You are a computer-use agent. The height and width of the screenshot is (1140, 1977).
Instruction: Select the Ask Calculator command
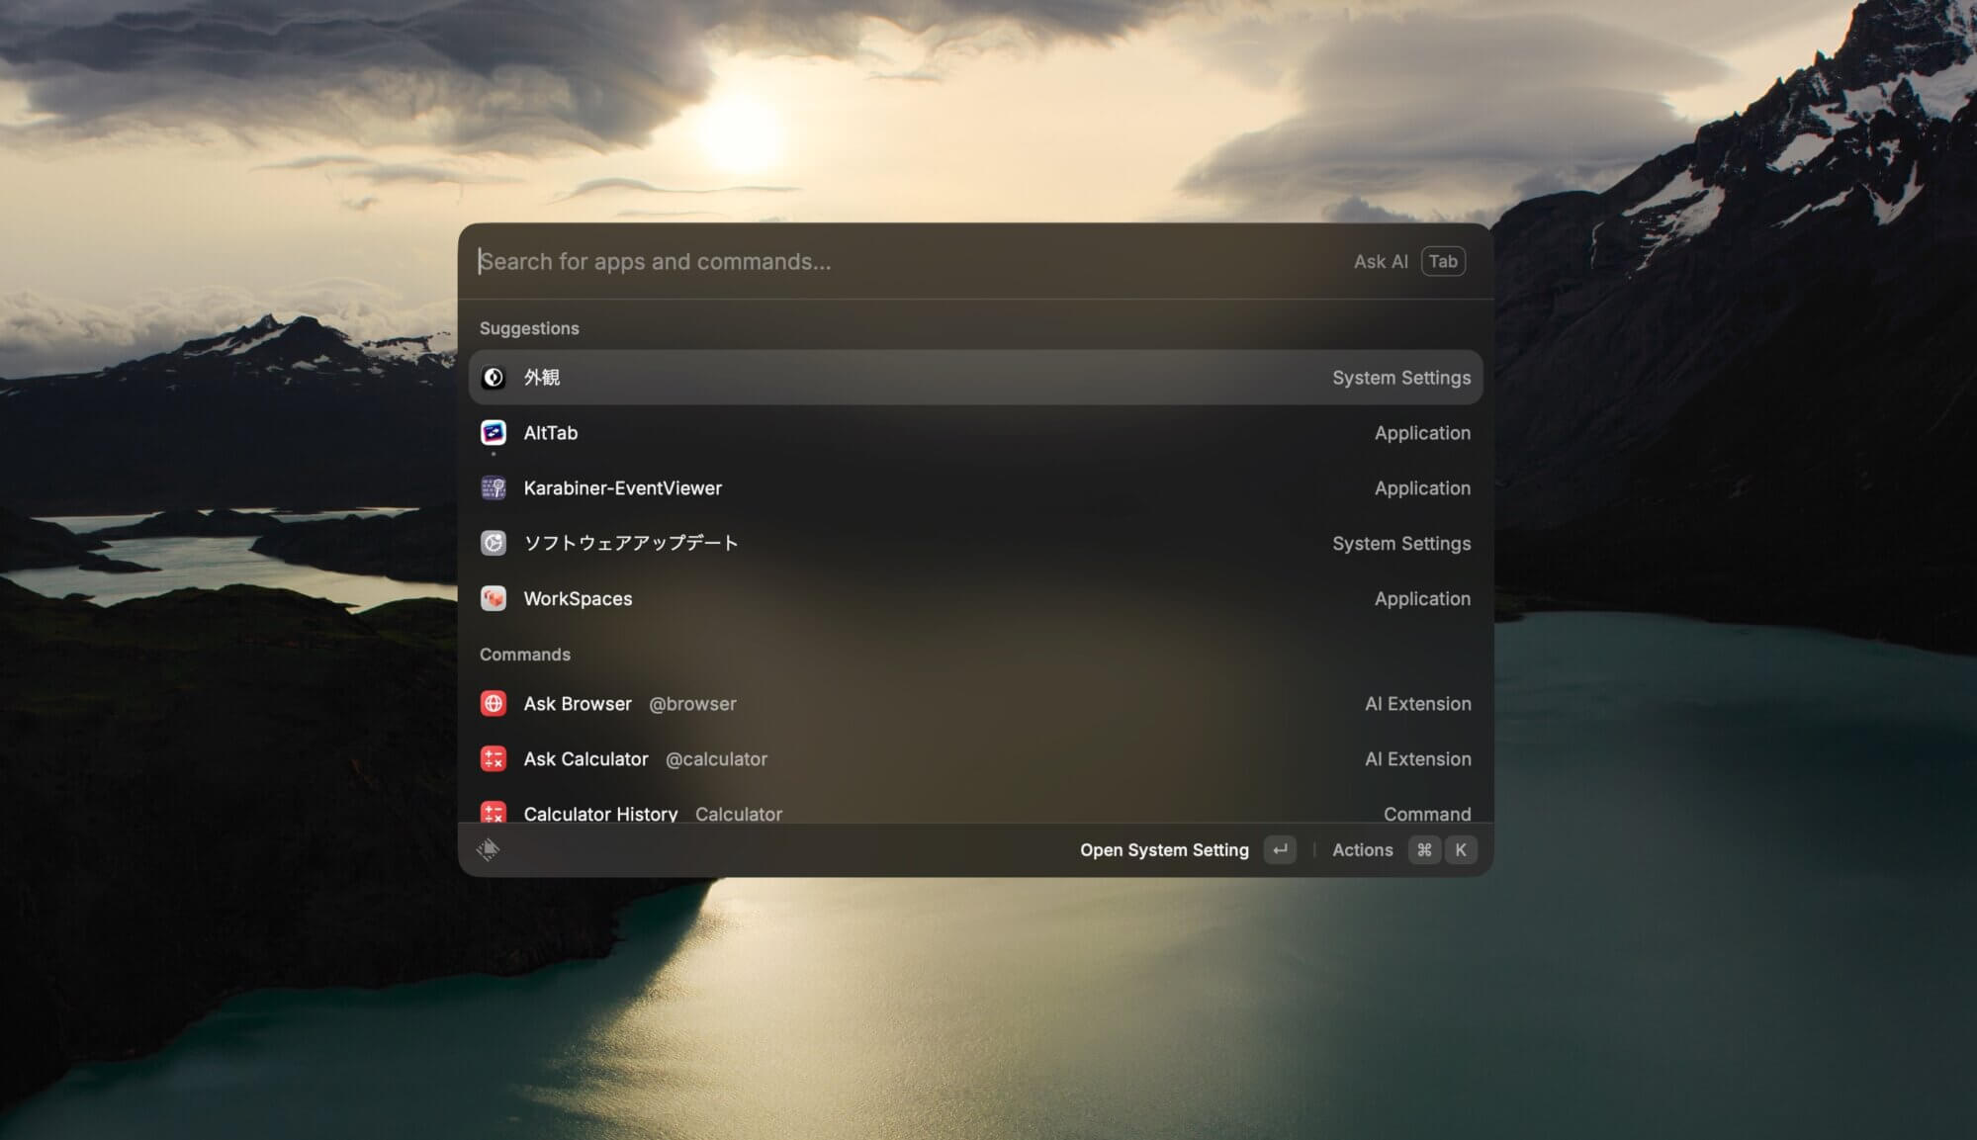[975, 759]
